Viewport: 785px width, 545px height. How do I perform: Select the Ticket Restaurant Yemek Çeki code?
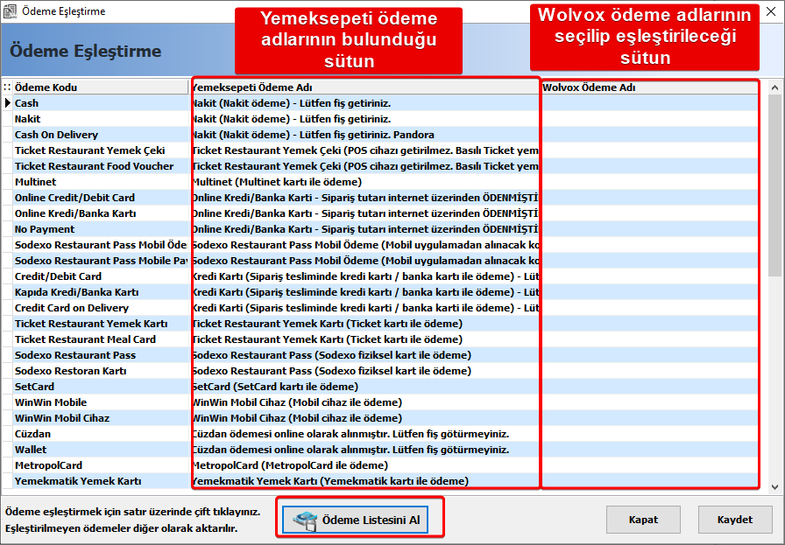101,150
